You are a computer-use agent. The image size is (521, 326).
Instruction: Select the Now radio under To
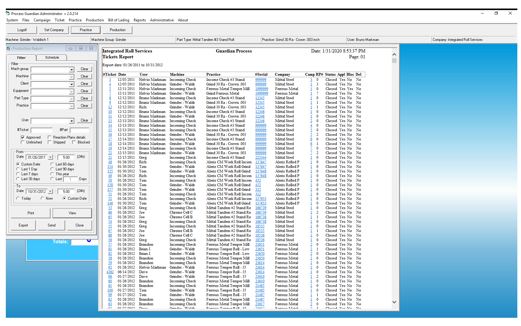point(42,198)
